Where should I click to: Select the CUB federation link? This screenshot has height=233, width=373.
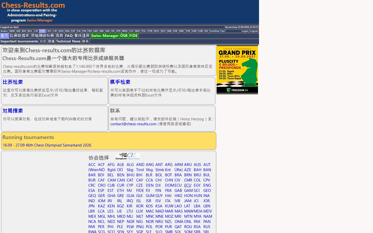point(111,185)
